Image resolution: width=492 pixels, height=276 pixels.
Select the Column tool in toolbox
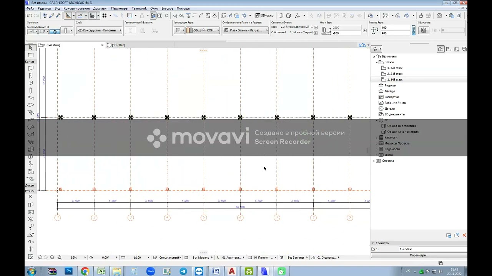click(x=30, y=90)
